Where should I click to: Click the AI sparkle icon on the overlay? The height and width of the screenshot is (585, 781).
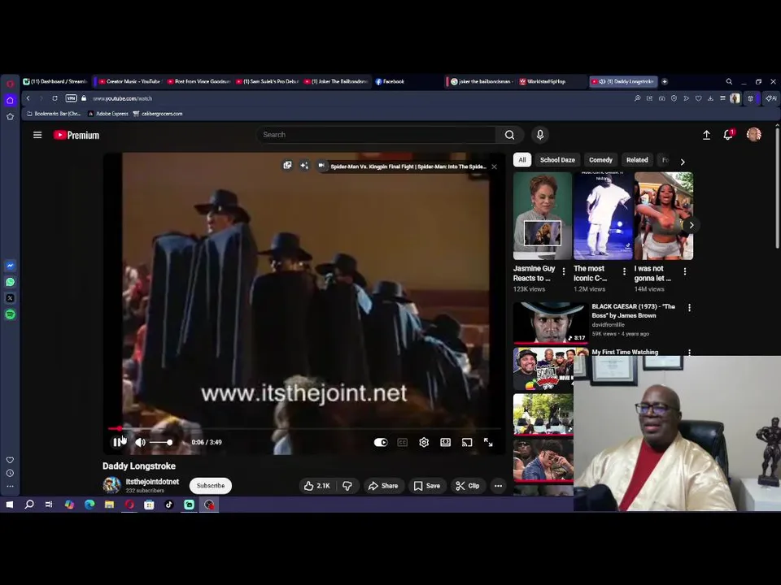[303, 165]
